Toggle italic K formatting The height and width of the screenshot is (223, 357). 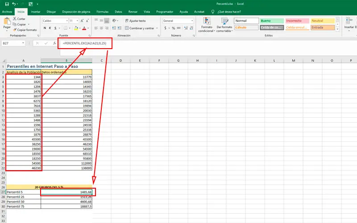(50, 28)
